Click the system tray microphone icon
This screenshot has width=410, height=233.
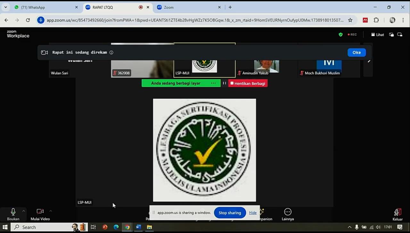coord(357,227)
